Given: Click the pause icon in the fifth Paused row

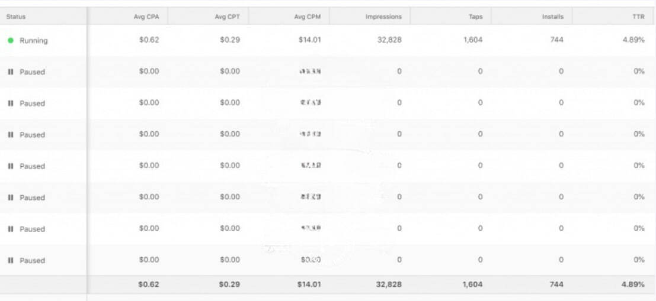Looking at the screenshot, I should point(11,198).
